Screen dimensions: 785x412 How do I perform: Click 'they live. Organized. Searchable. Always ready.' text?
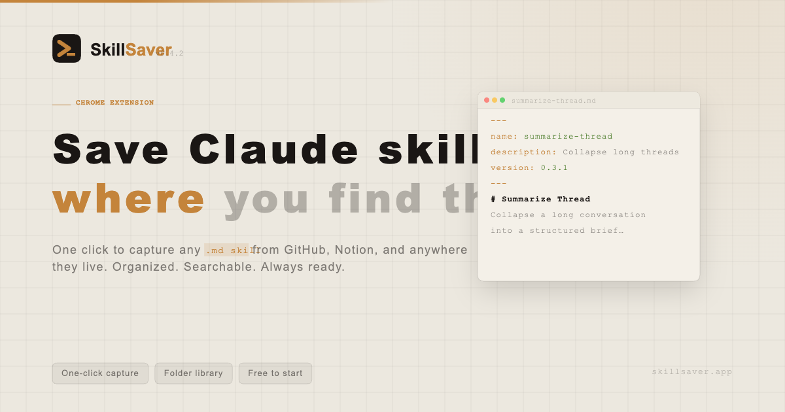click(x=198, y=267)
